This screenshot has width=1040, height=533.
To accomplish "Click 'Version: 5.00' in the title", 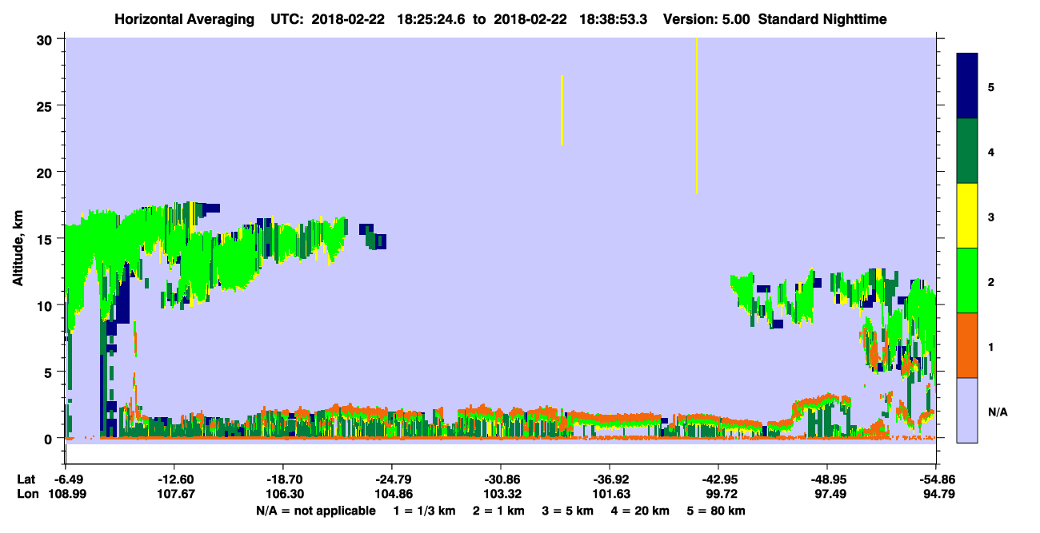I will [706, 19].
